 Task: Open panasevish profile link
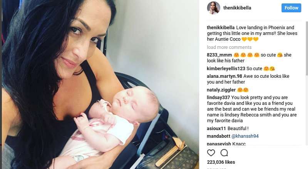[219, 144]
